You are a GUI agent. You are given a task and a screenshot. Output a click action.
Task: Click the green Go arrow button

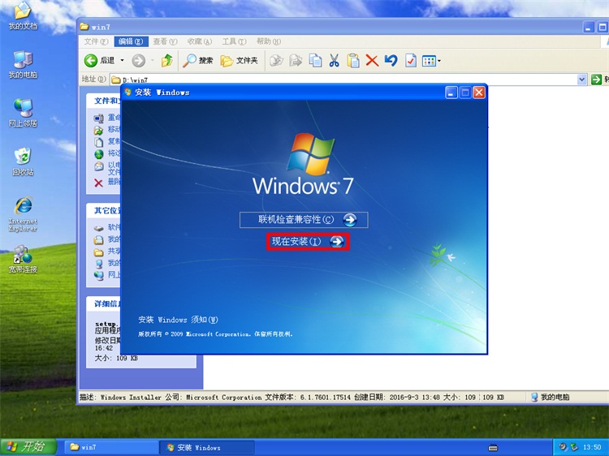click(x=596, y=80)
